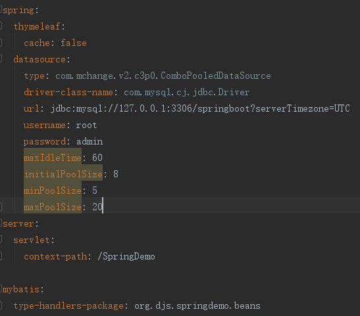Image resolution: width=360 pixels, height=316 pixels.
Task: Click the 'url' key
Action: pyautogui.click(x=32, y=108)
